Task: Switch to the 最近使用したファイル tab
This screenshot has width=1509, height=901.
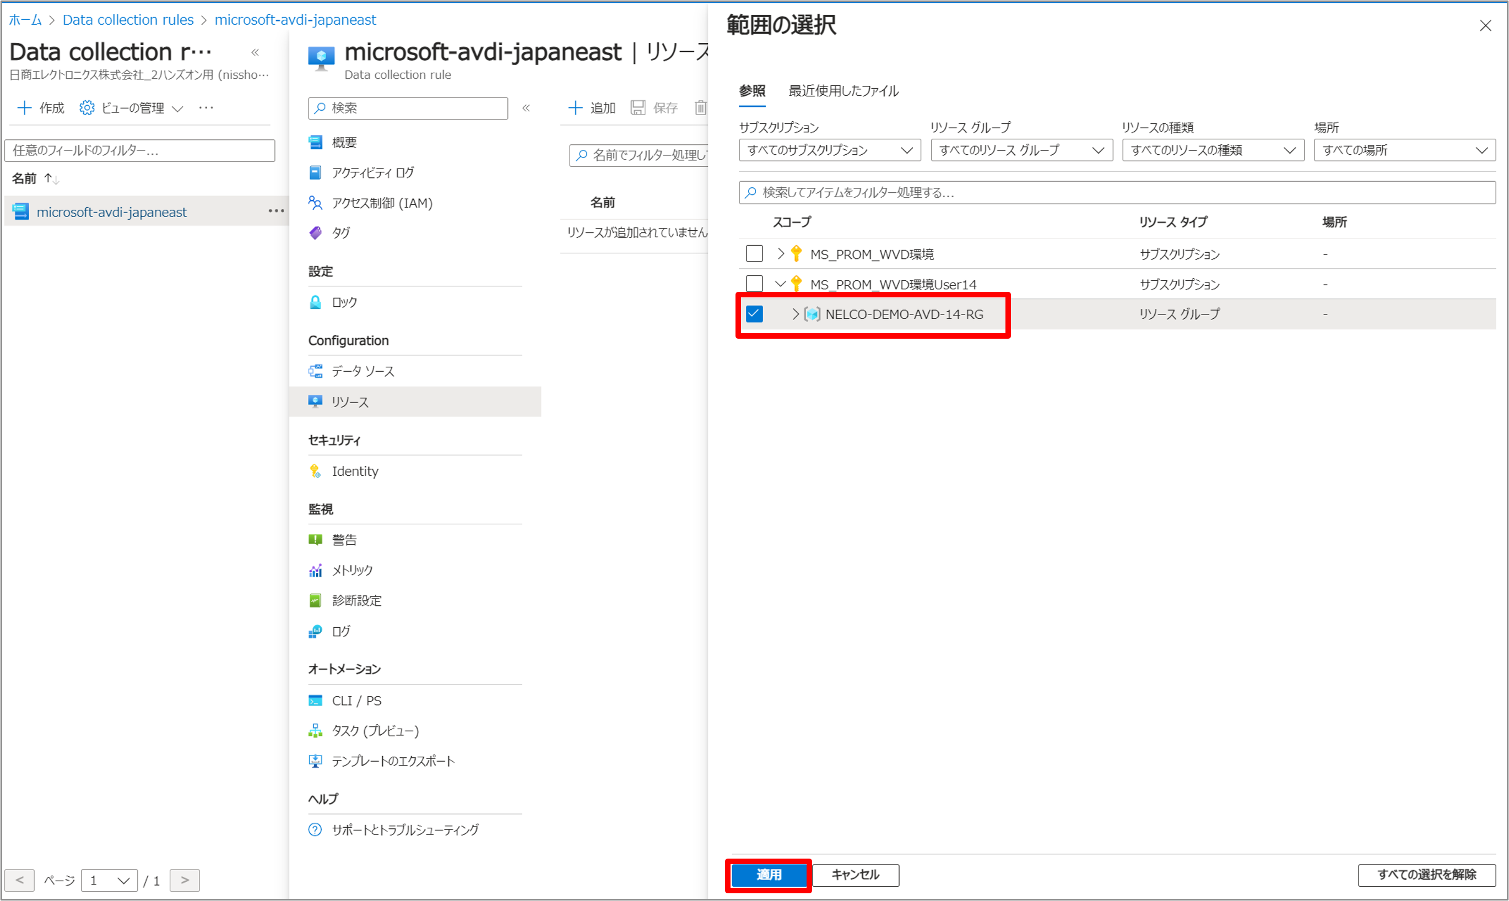Action: coord(843,91)
